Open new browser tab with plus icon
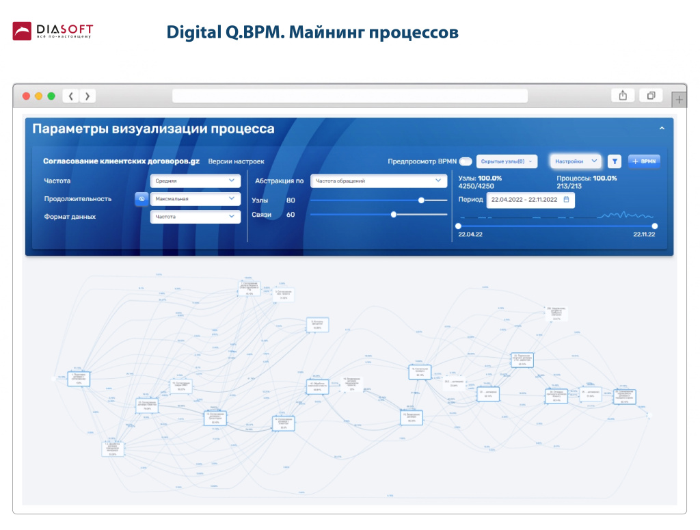 (x=679, y=100)
